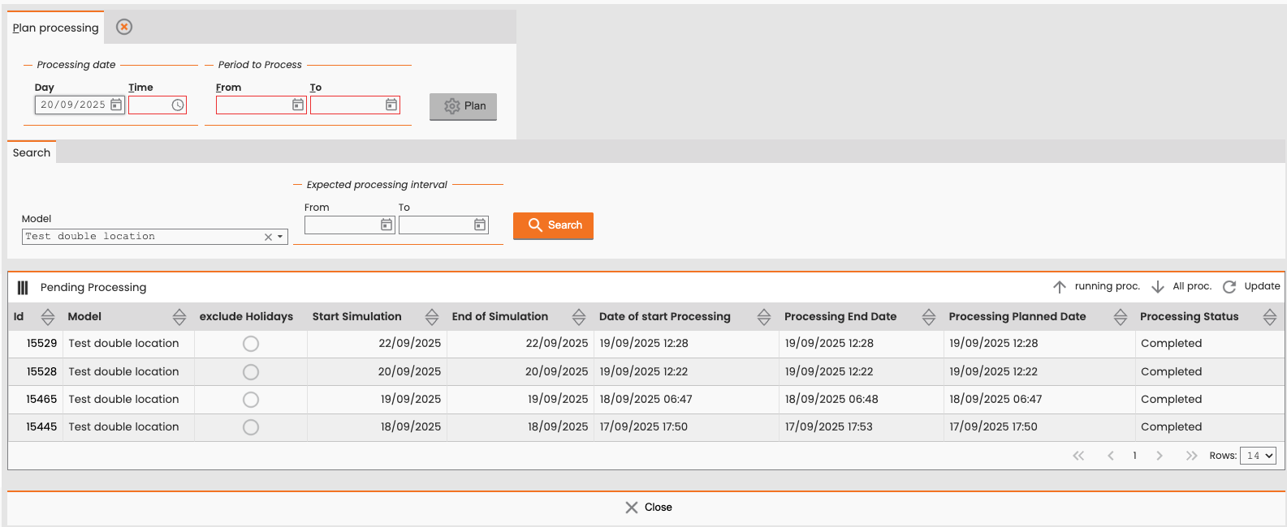Image resolution: width=1287 pixels, height=527 pixels.
Task: Click the orange Search button
Action: [553, 225]
